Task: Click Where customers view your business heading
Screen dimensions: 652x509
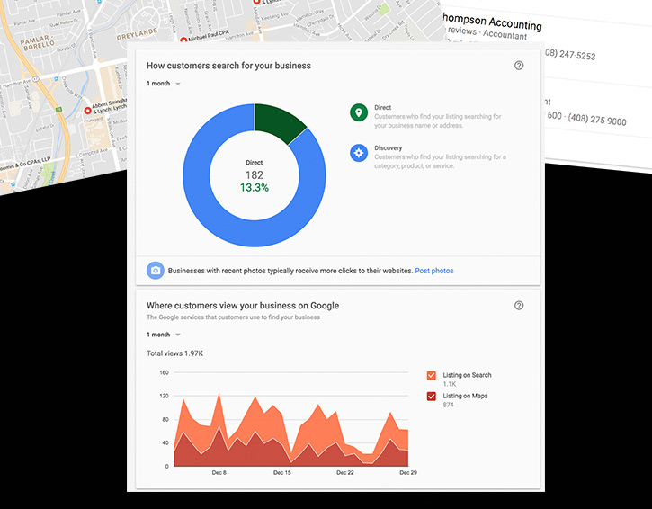Action: click(243, 306)
